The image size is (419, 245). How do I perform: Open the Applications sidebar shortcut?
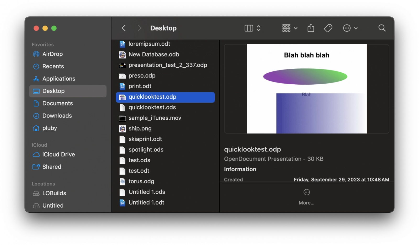pyautogui.click(x=59, y=79)
